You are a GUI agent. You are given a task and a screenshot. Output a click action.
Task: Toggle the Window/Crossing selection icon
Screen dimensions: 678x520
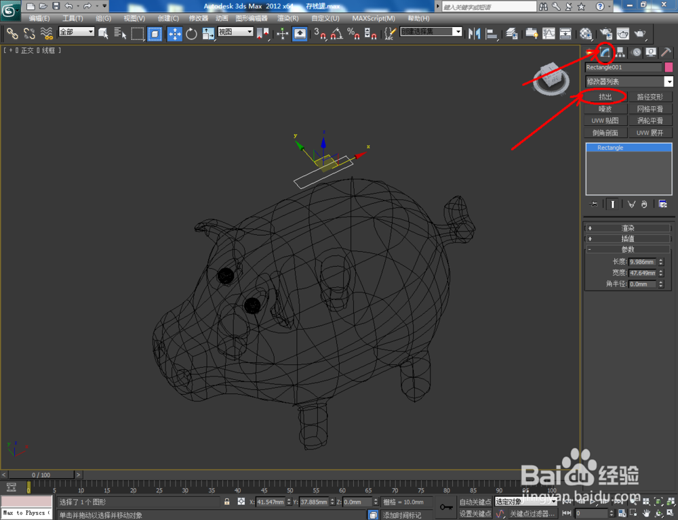[x=155, y=33]
